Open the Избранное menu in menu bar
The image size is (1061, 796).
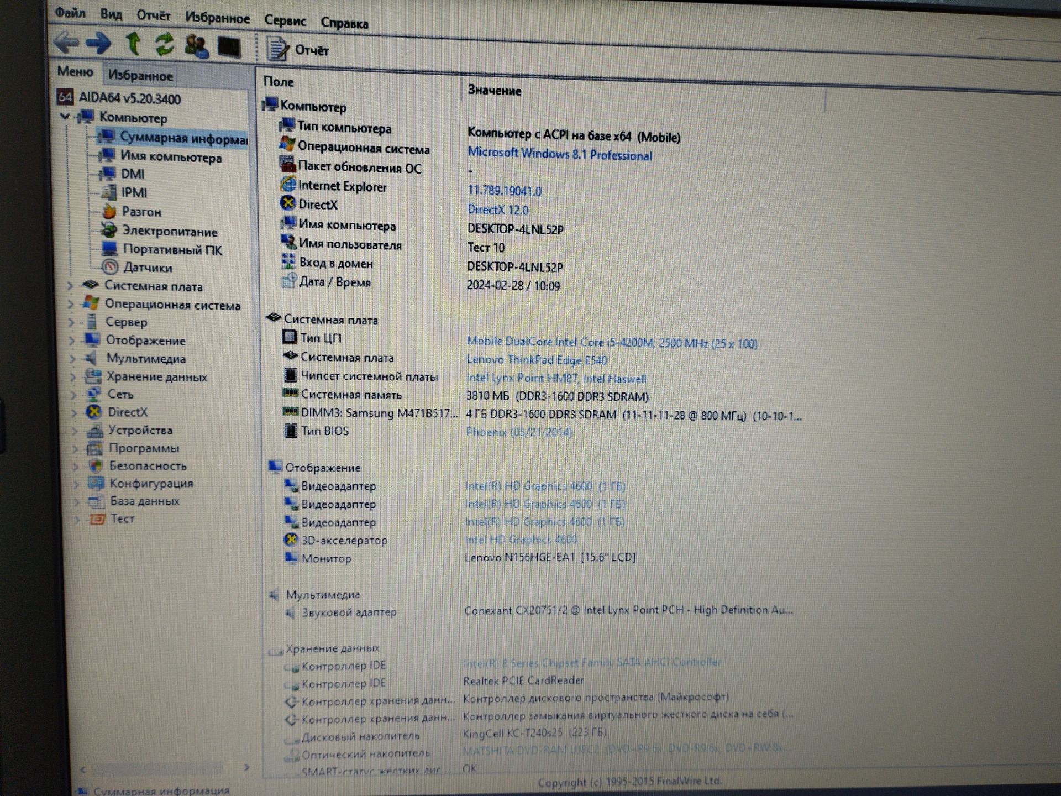[x=217, y=18]
